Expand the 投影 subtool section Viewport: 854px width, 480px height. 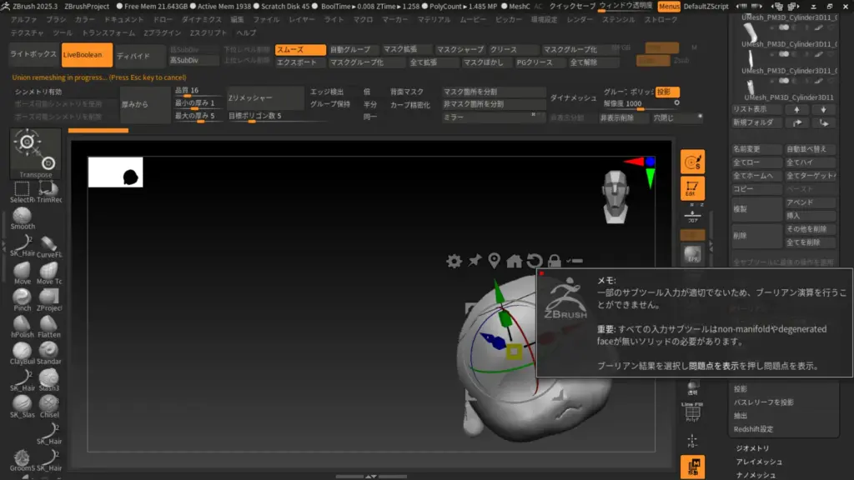[741, 388]
